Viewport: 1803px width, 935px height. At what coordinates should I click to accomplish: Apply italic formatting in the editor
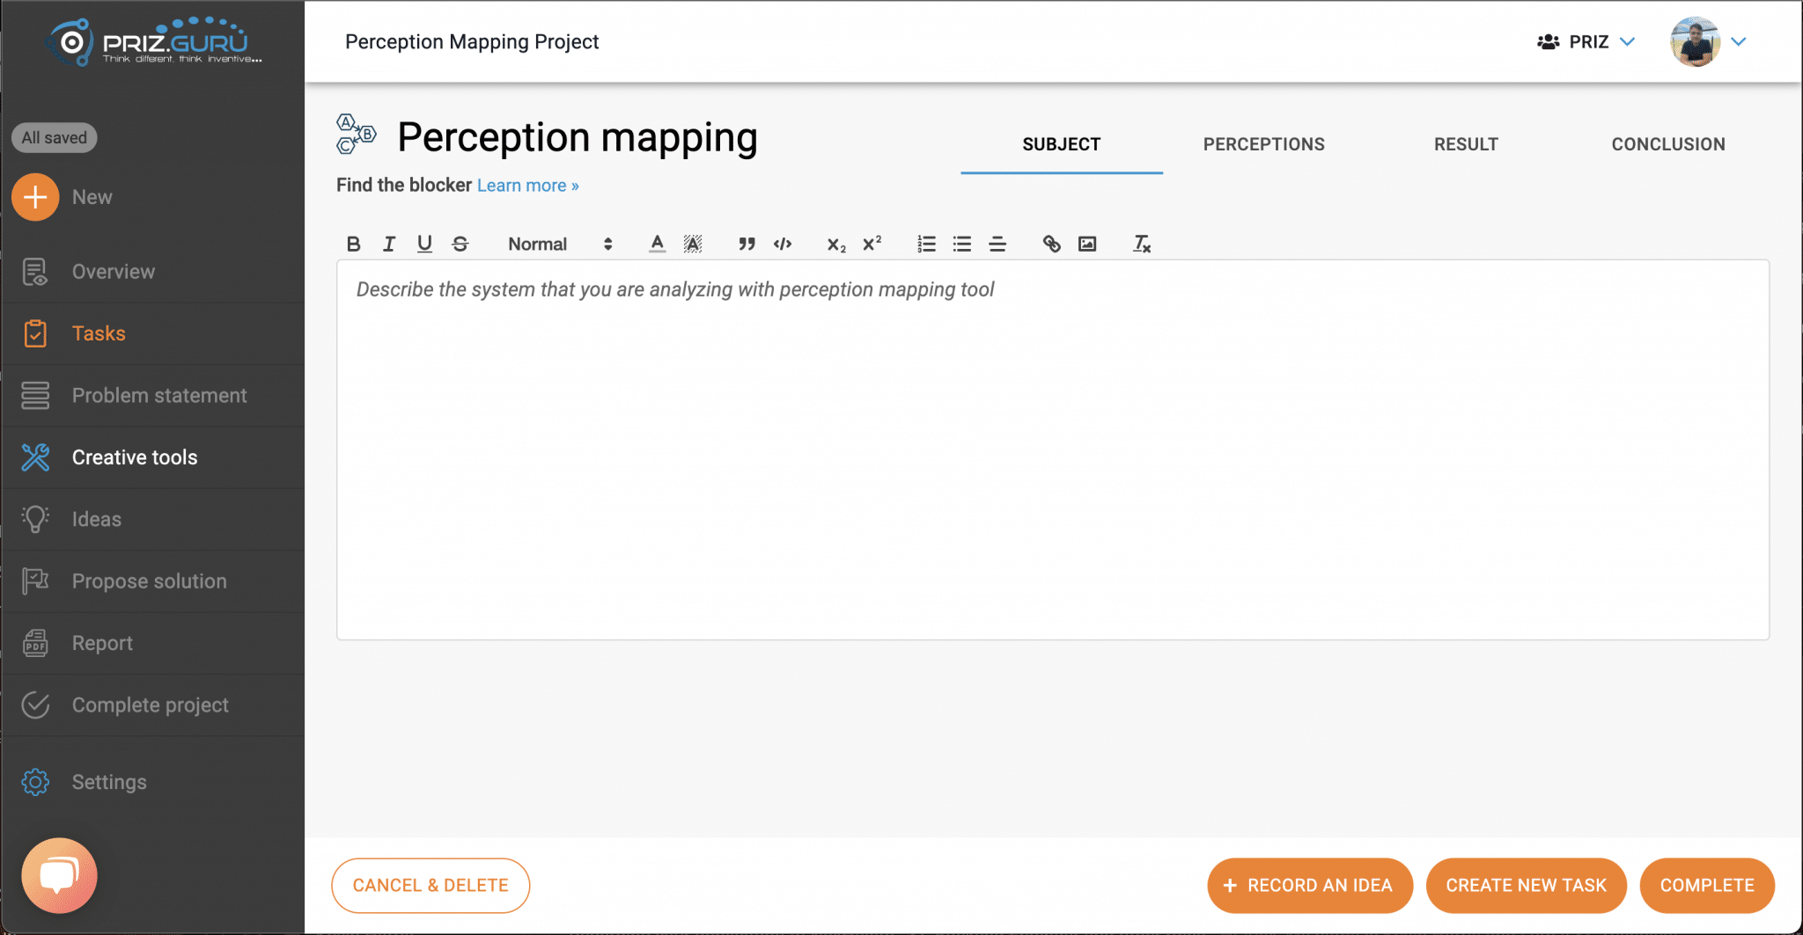(389, 244)
